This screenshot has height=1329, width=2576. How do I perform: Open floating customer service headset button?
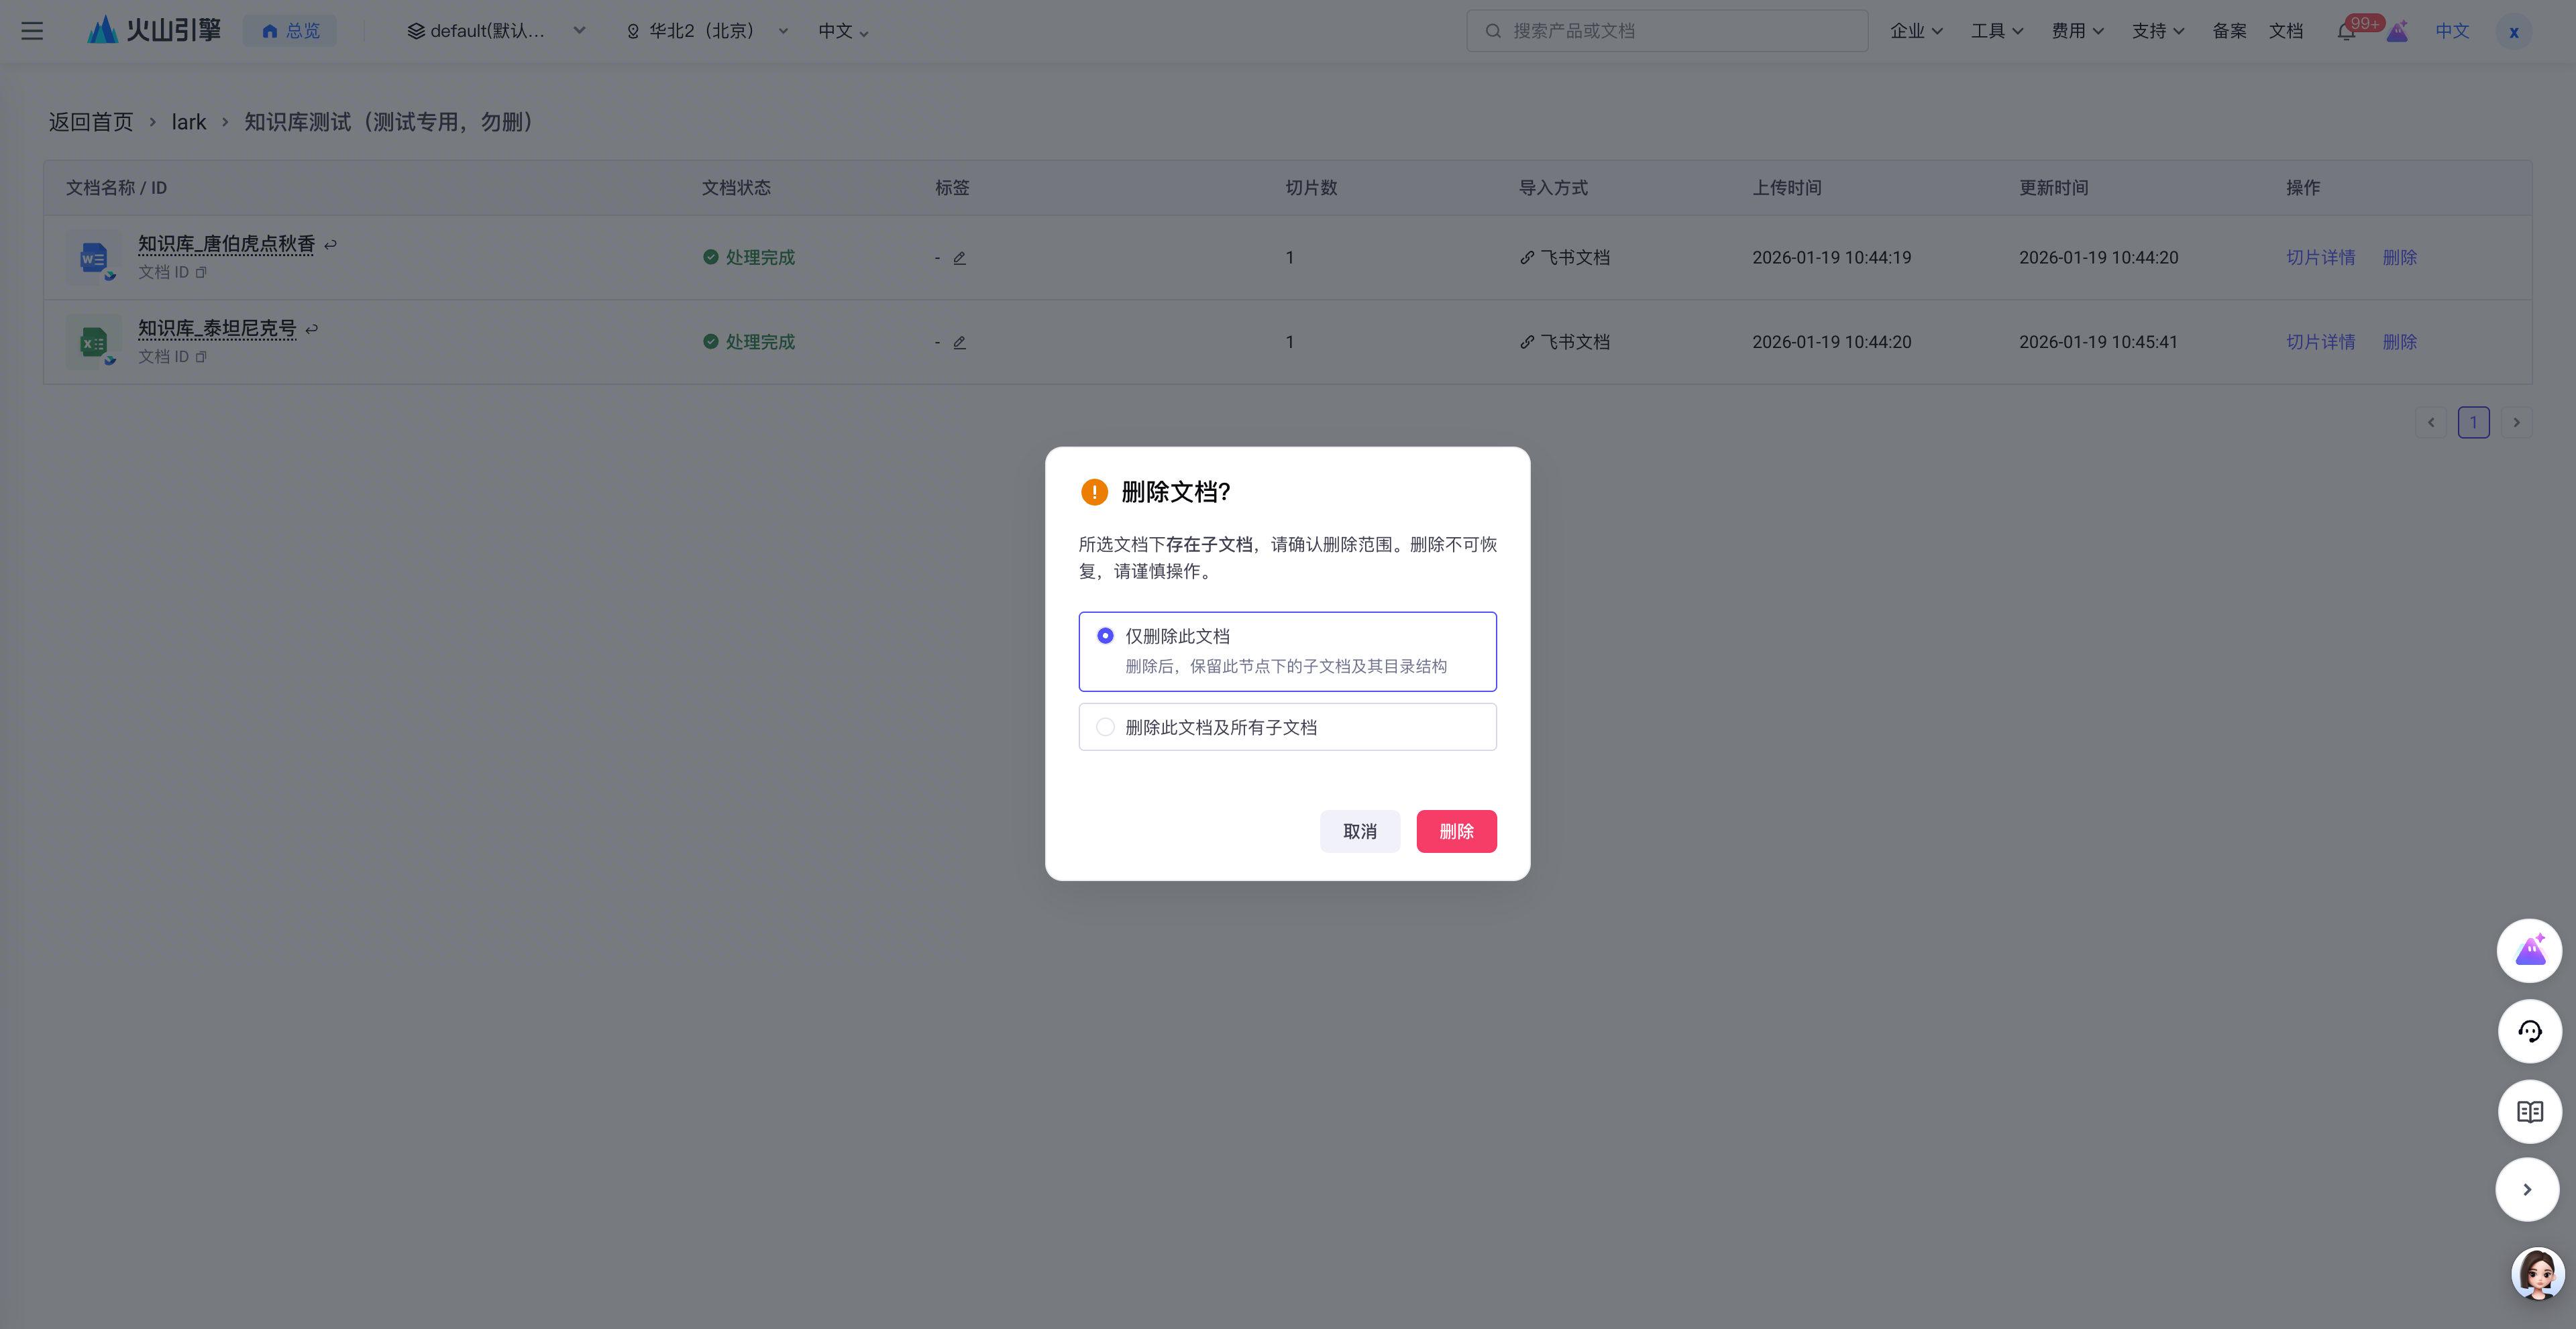pyautogui.click(x=2529, y=1030)
